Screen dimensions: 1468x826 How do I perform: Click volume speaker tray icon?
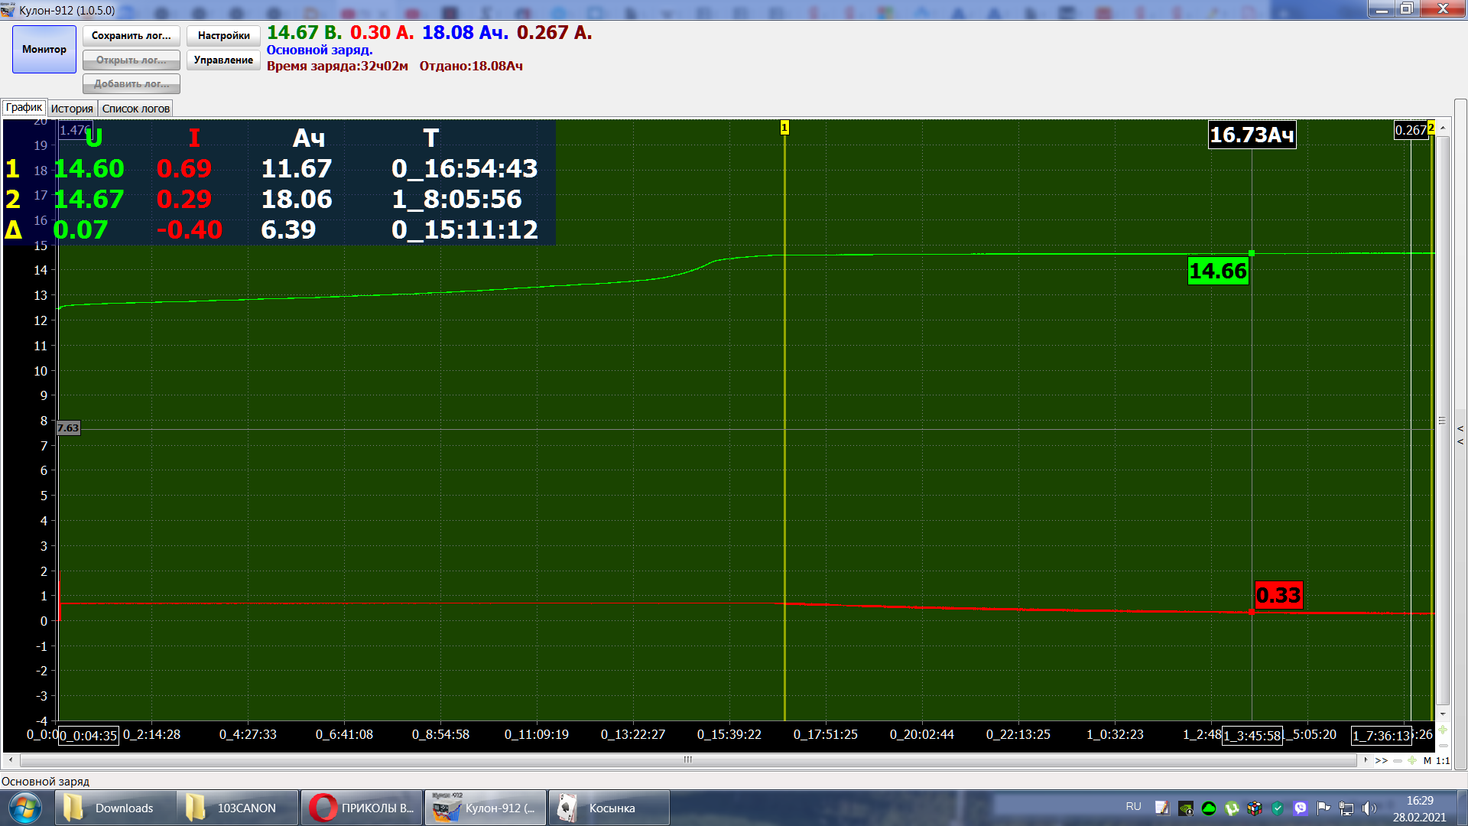click(1369, 808)
